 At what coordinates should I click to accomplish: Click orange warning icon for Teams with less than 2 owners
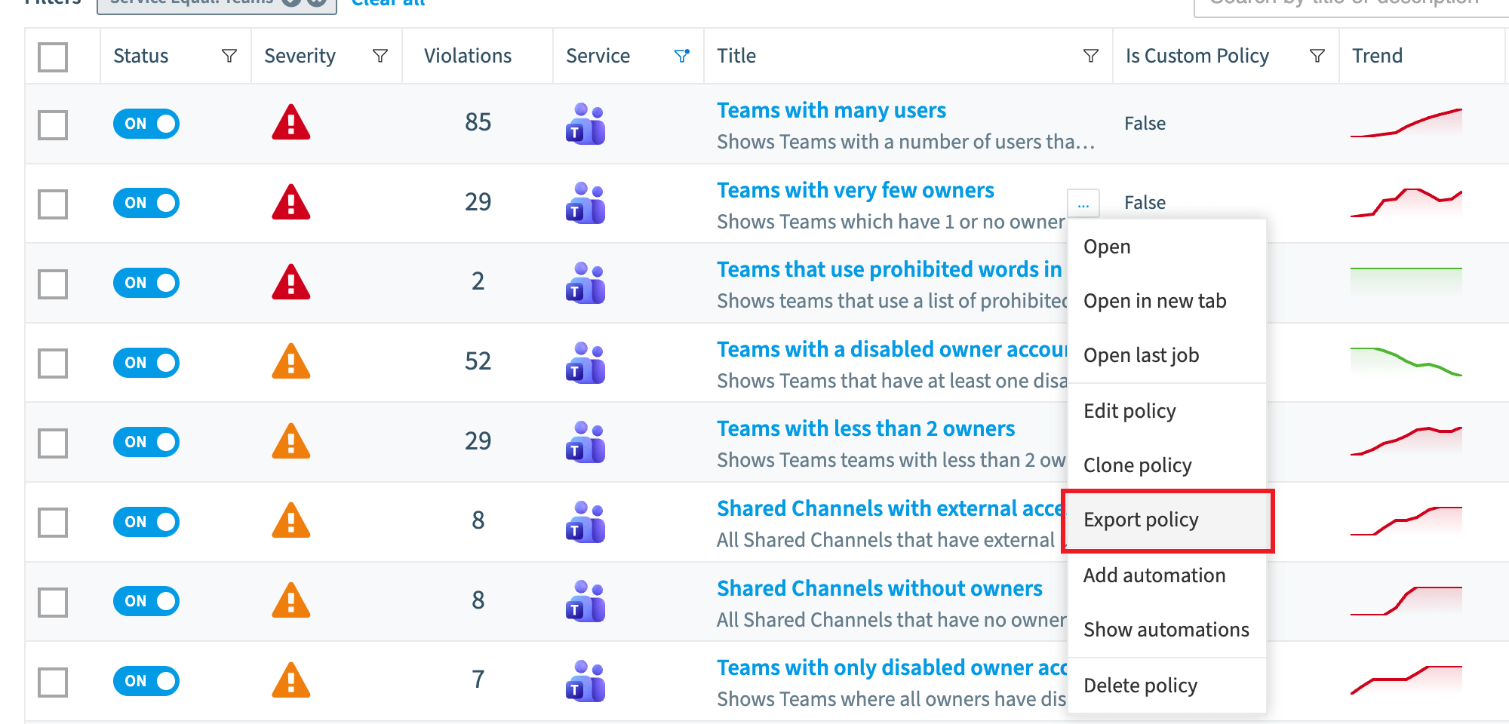click(x=291, y=441)
